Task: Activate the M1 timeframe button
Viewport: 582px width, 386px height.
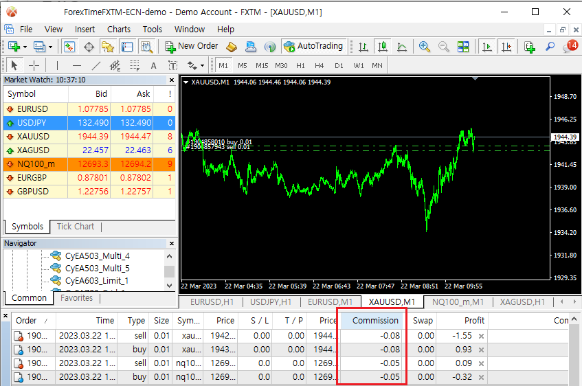Action: tap(223, 66)
